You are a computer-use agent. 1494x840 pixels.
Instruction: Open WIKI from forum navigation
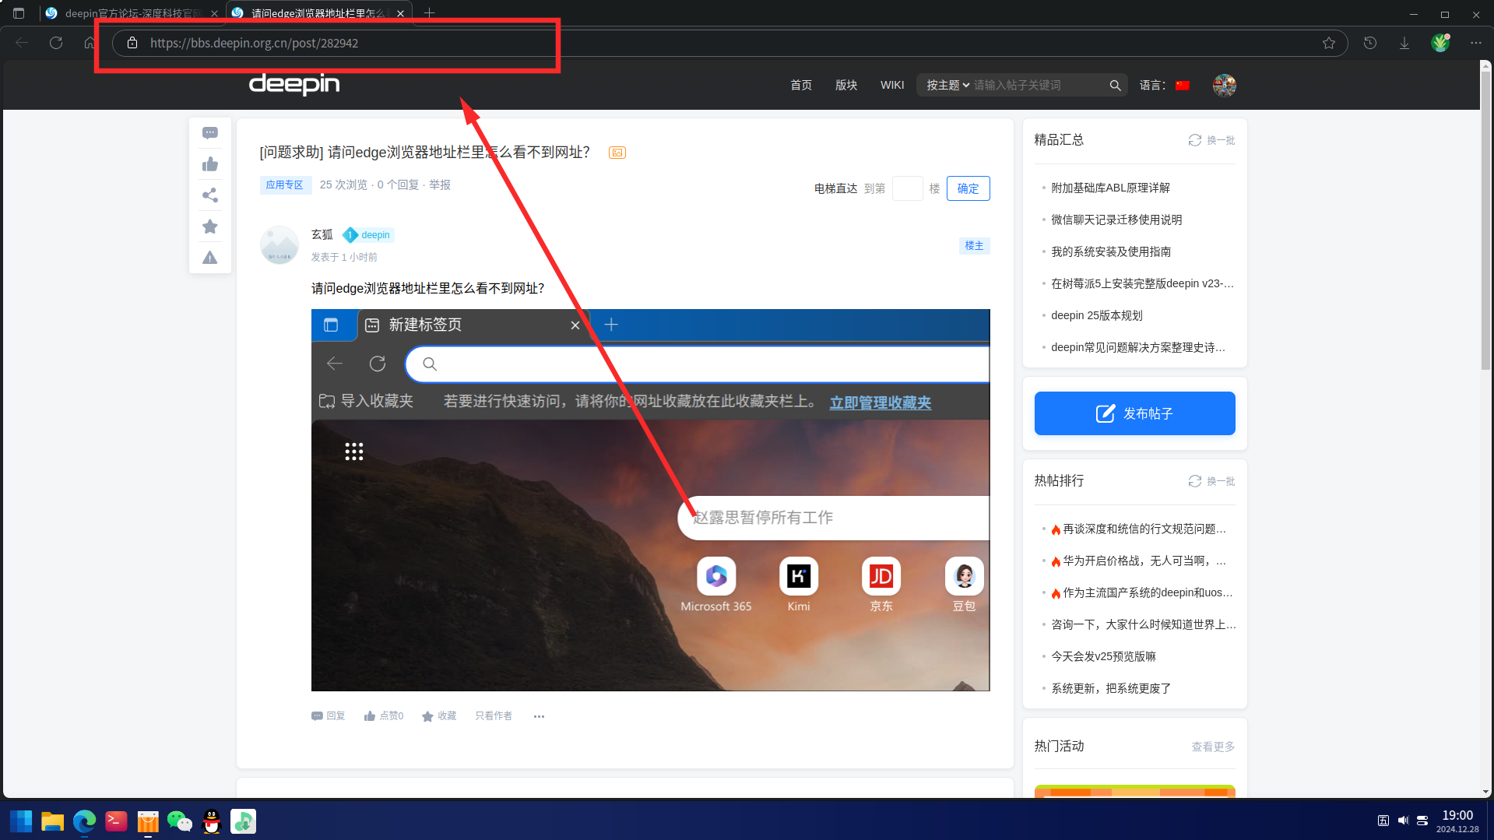coord(892,86)
